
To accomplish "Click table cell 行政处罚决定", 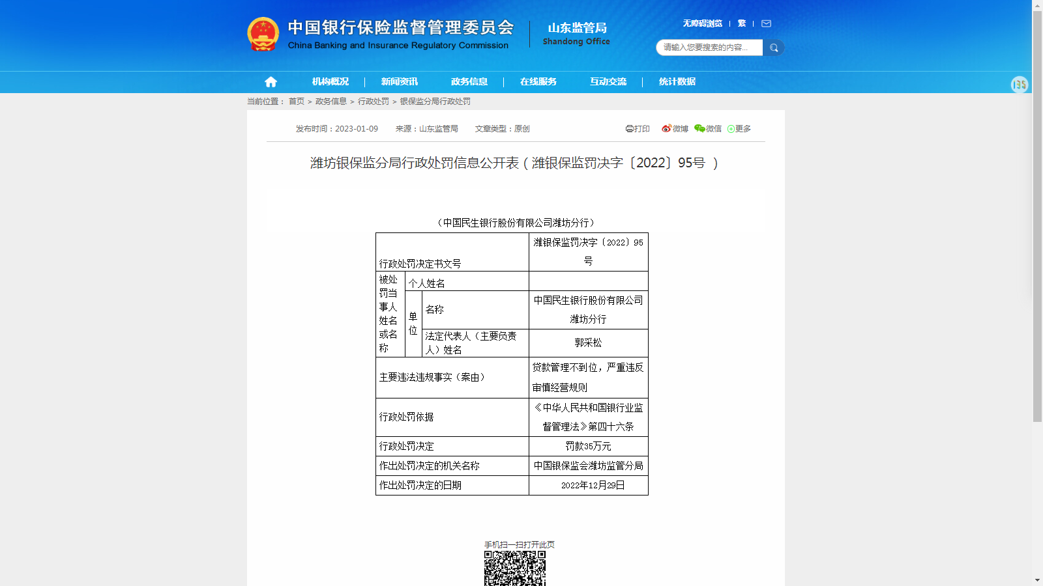I will point(452,446).
